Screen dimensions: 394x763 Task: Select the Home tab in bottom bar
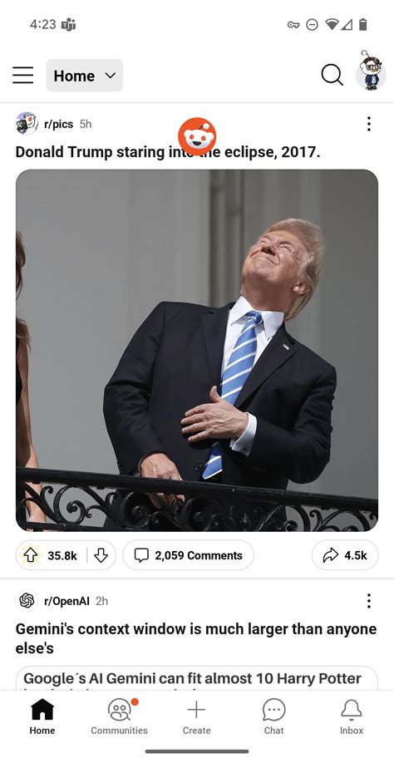[42, 716]
